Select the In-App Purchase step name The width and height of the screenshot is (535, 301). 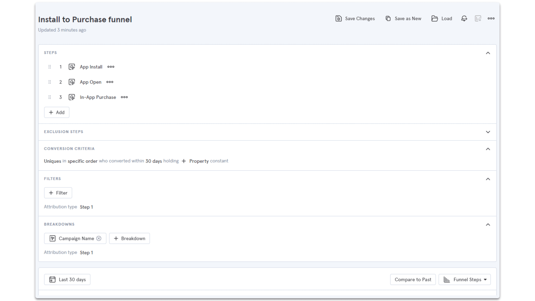tap(98, 97)
